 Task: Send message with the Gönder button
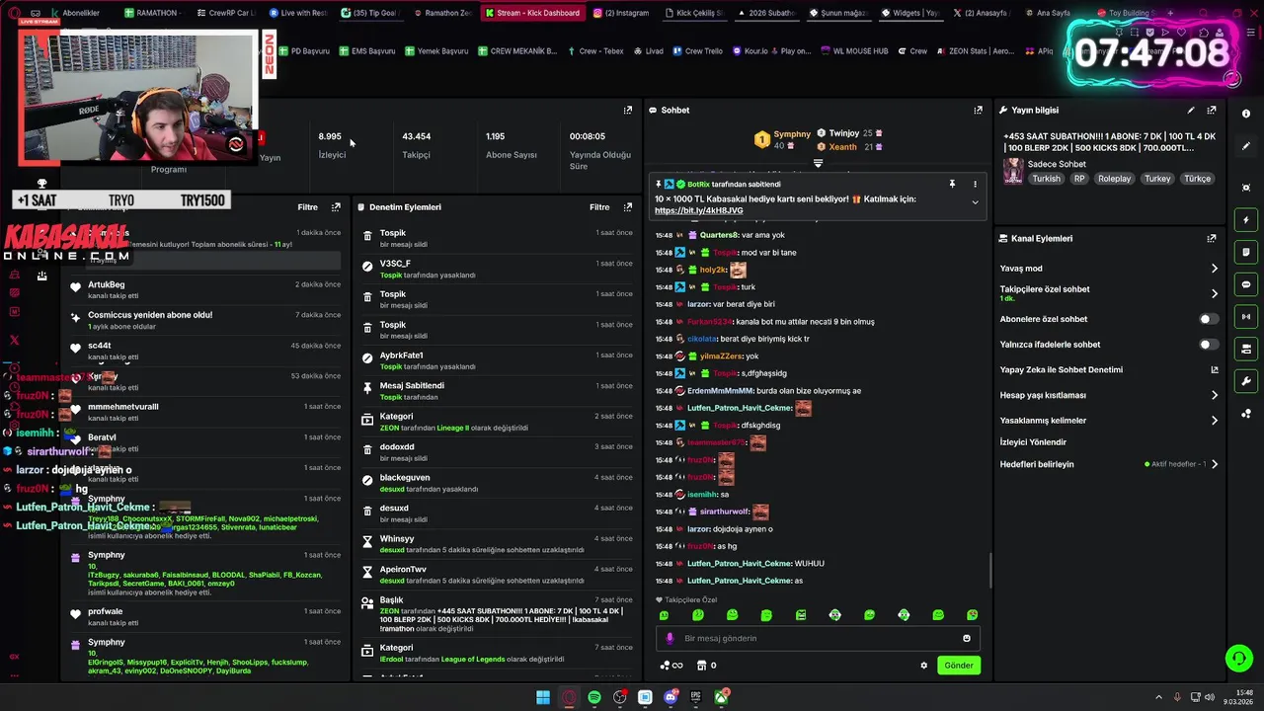[x=958, y=666]
